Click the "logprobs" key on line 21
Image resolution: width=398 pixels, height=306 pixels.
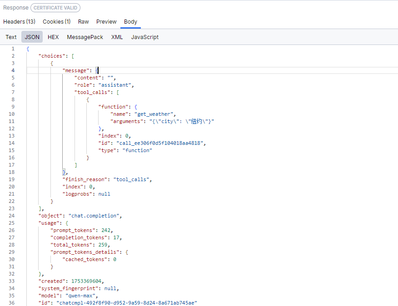click(77, 194)
